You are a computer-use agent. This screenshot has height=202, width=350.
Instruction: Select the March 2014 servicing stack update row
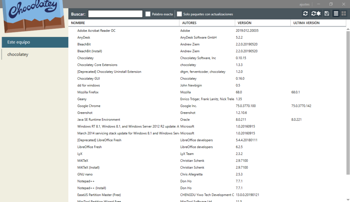click(207, 133)
